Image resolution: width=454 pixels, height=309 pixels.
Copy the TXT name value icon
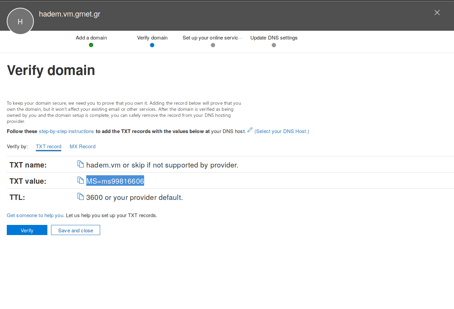81,164
